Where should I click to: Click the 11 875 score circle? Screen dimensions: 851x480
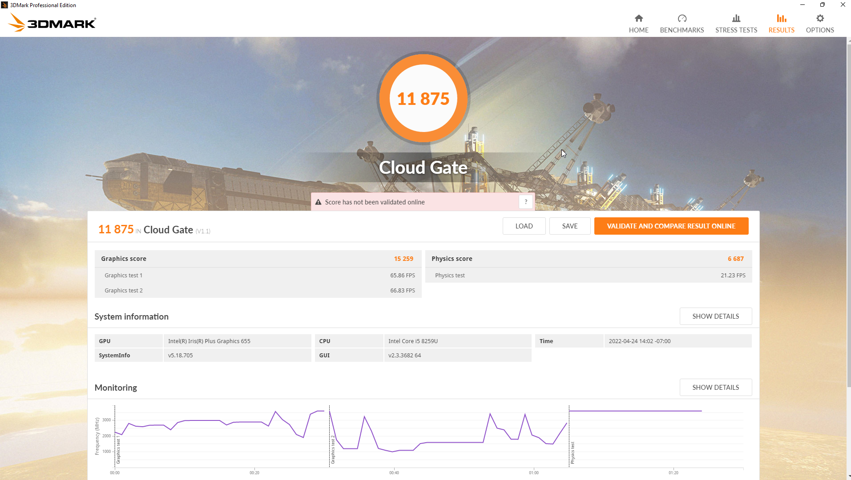point(423,98)
